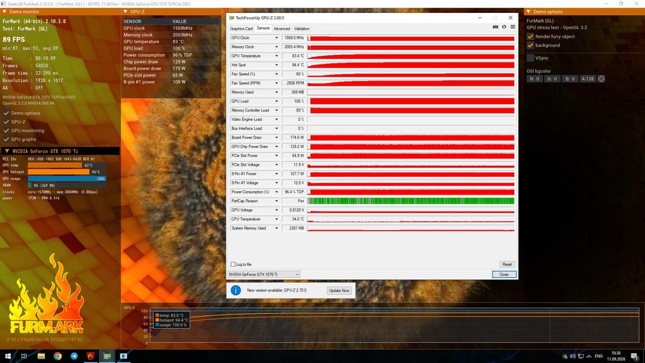Collapse the Demo monitor panel
Image resolution: width=645 pixels, height=363 pixels.
pos(5,12)
